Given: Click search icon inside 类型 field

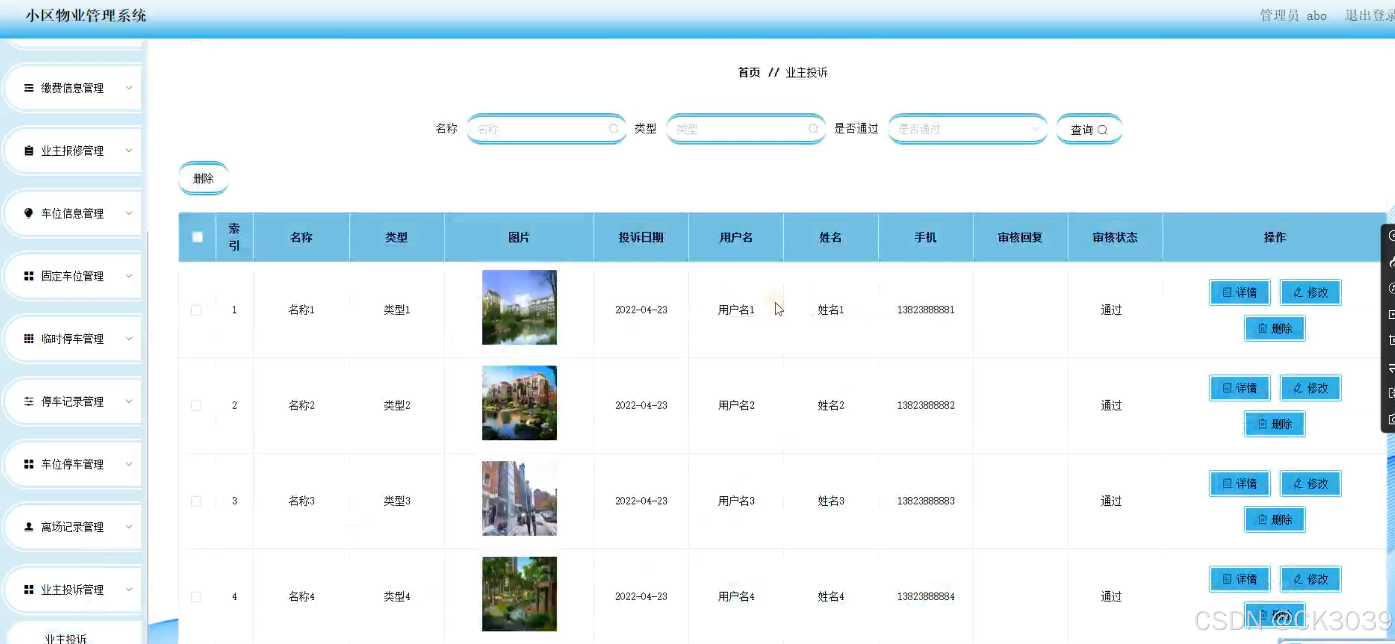Looking at the screenshot, I should [813, 129].
